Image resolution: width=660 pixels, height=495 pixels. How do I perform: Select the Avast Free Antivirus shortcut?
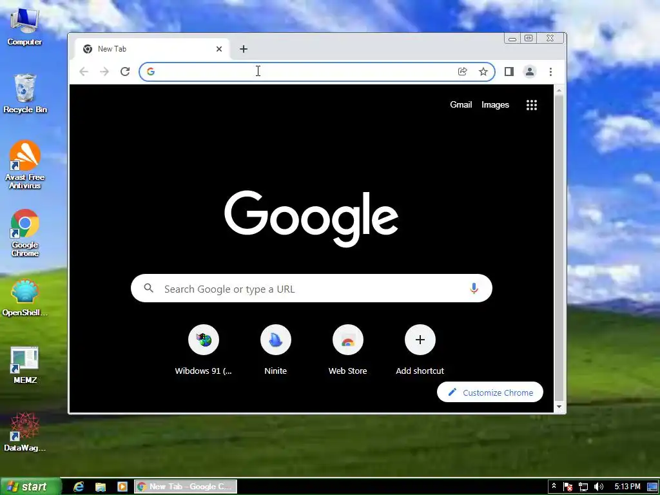pos(25,165)
